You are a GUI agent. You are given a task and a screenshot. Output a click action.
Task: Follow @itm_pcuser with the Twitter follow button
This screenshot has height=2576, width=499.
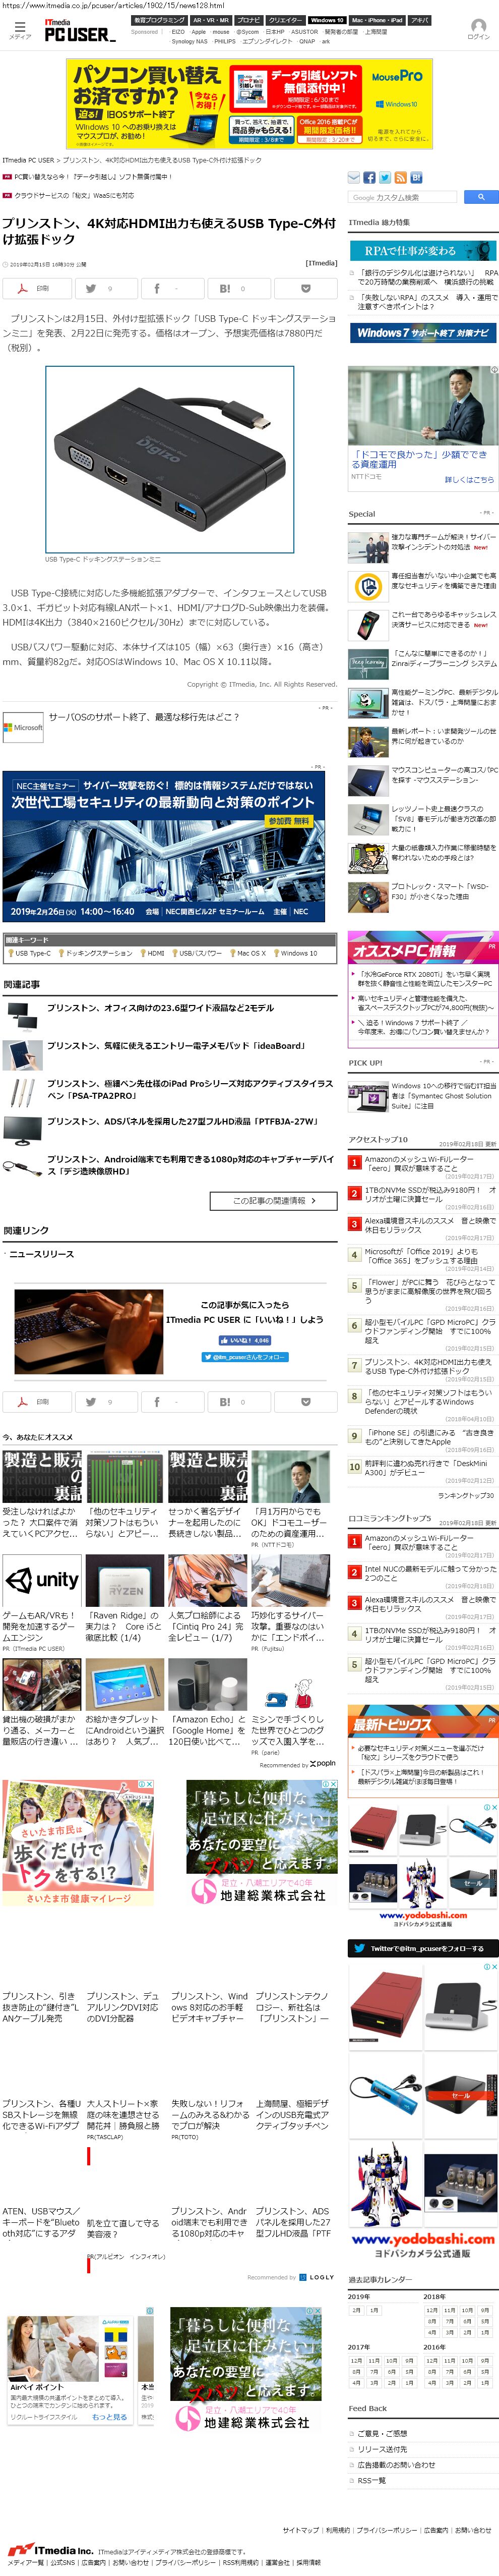coord(245,1357)
